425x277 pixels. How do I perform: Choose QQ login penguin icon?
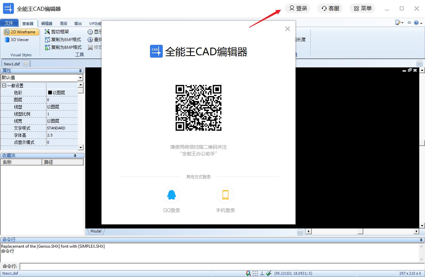click(172, 195)
